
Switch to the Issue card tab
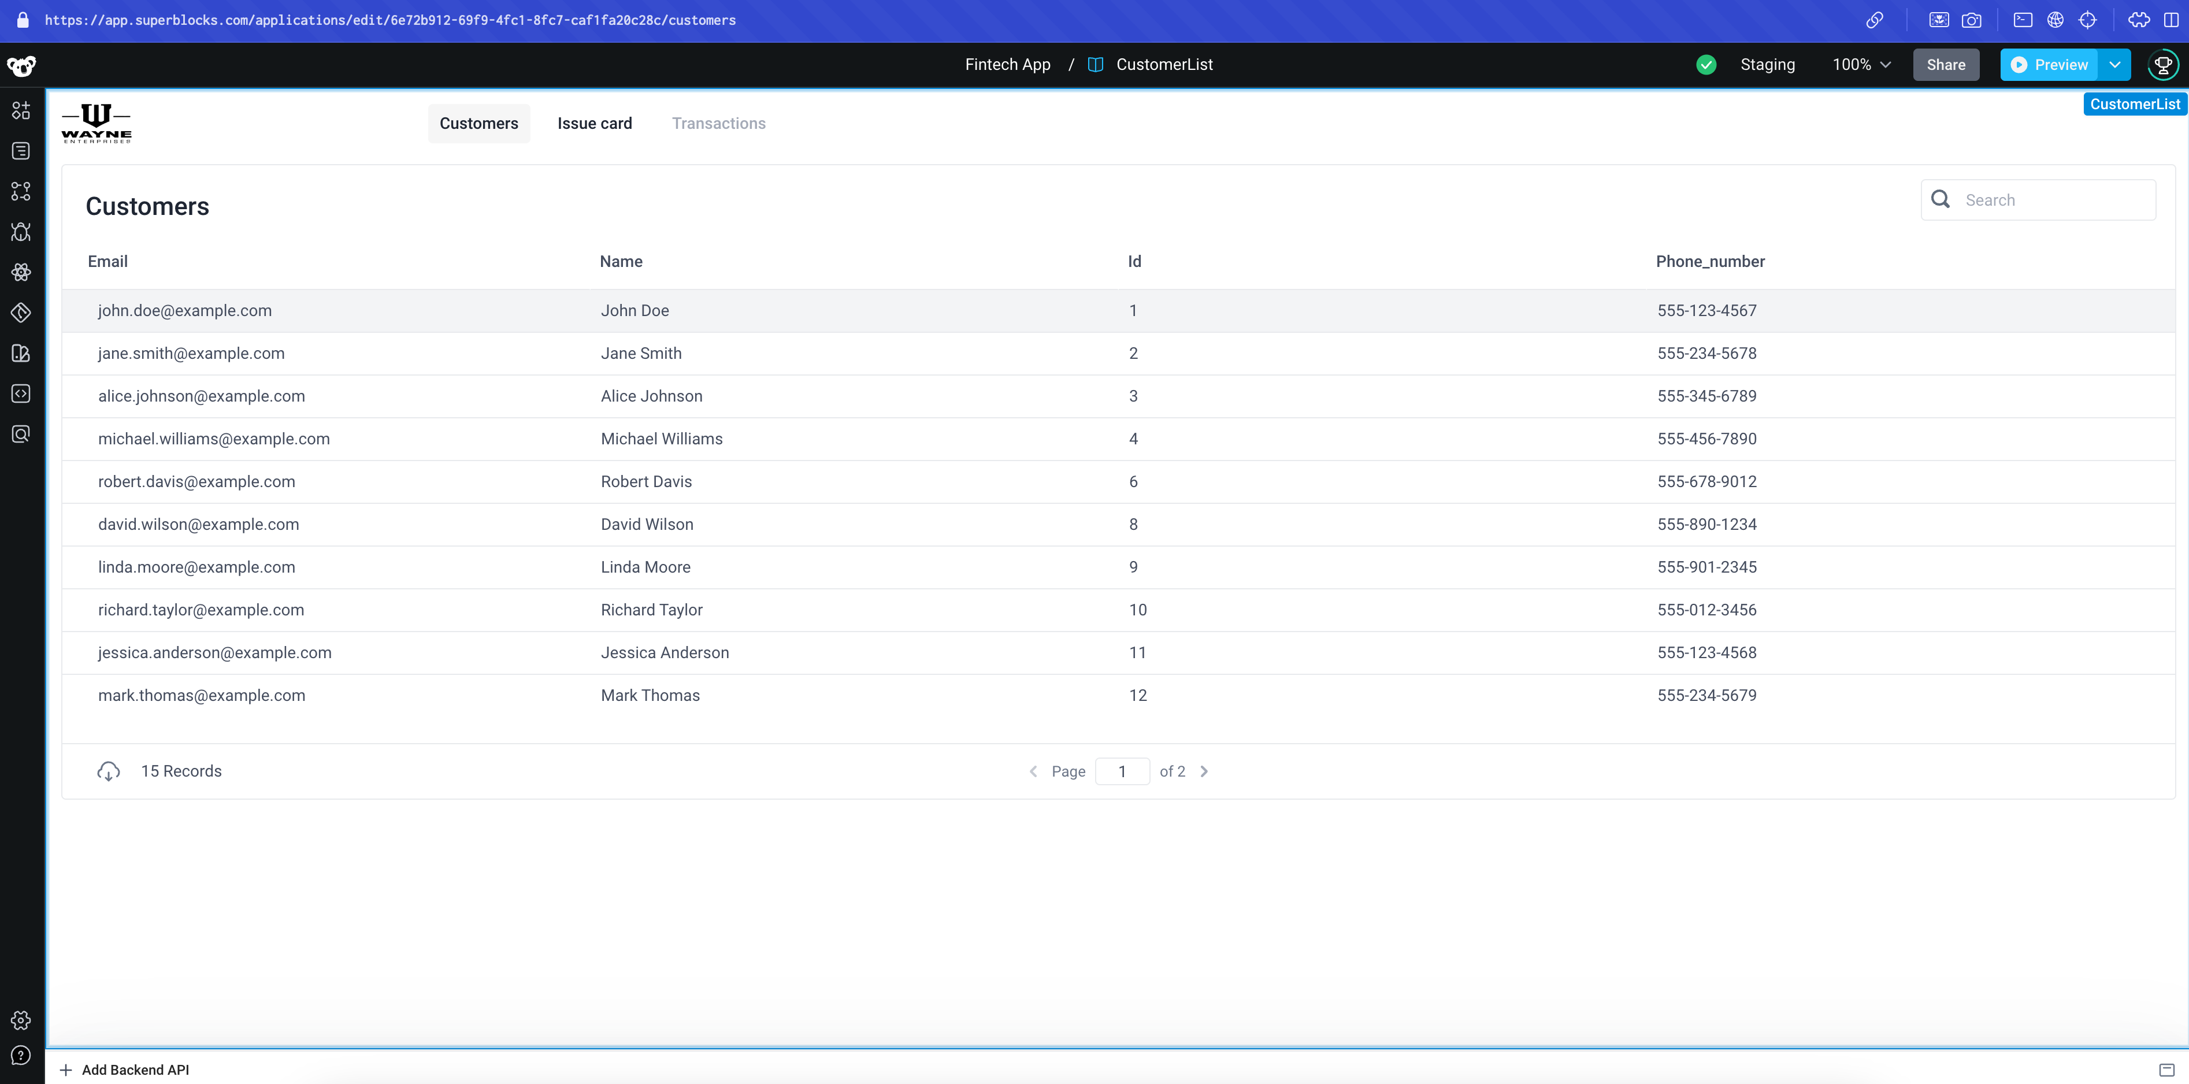pyautogui.click(x=594, y=123)
